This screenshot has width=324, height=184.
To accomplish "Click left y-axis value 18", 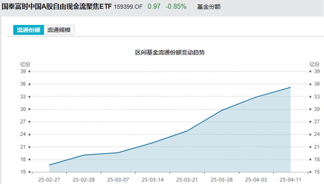I will (x=23, y=159).
